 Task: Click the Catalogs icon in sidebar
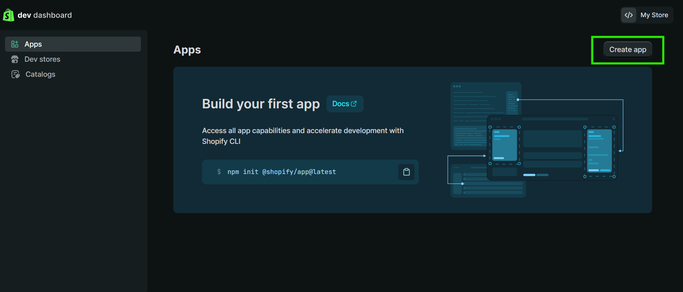click(15, 74)
